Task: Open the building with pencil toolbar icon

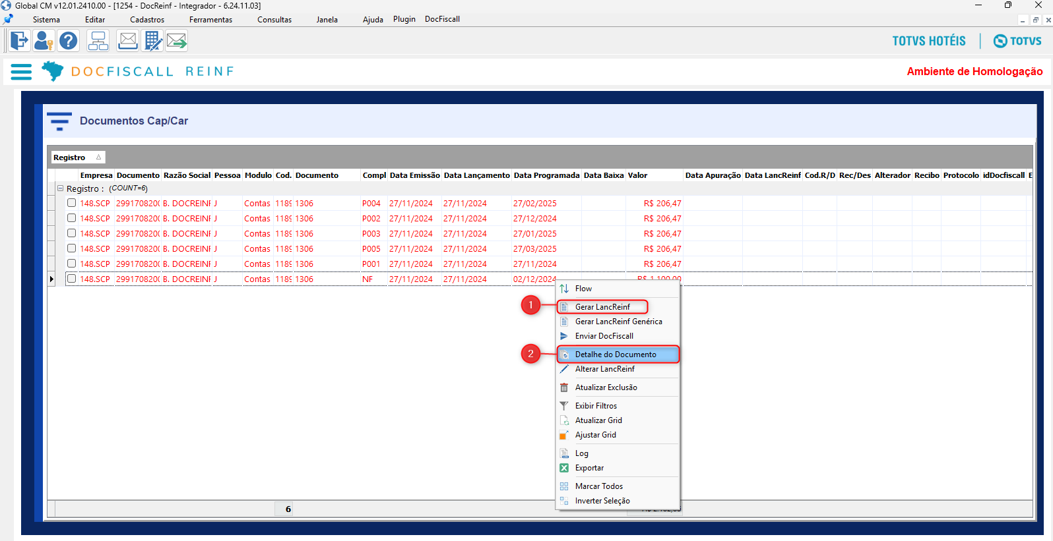Action: tap(152, 41)
